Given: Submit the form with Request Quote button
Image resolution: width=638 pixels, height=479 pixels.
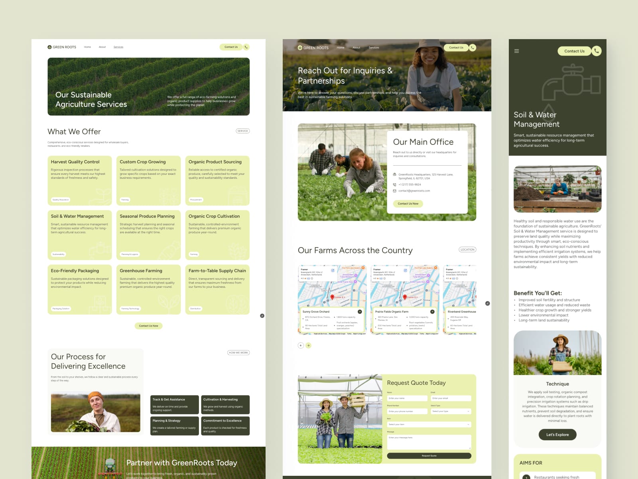Looking at the screenshot, I should pyautogui.click(x=429, y=456).
